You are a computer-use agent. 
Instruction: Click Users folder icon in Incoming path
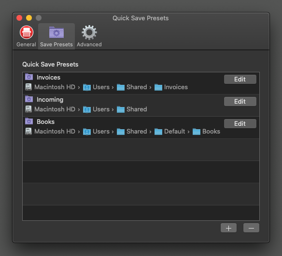(x=87, y=109)
